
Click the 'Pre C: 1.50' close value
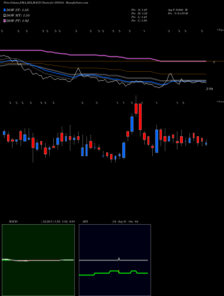click(139, 21)
